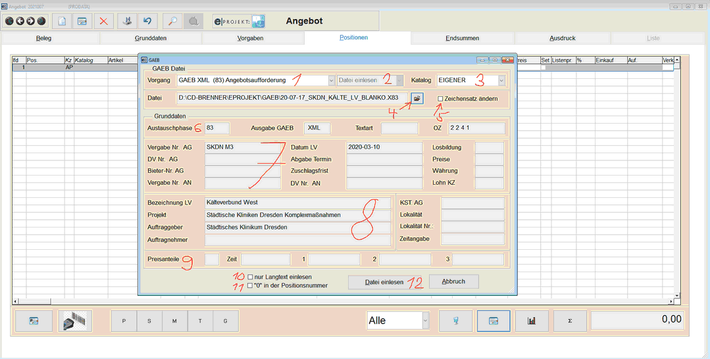
Task: Click the new blank document icon
Action: click(62, 21)
